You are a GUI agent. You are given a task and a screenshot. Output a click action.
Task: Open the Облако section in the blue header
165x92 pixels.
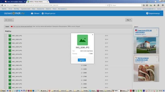click(35, 14)
